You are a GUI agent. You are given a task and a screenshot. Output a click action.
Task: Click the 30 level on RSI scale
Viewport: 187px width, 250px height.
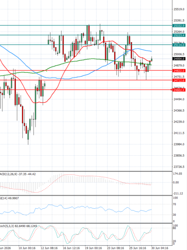pyautogui.click(x=175, y=215)
